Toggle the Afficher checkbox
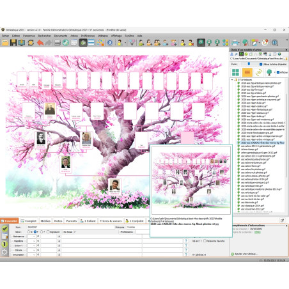 point(278,72)
